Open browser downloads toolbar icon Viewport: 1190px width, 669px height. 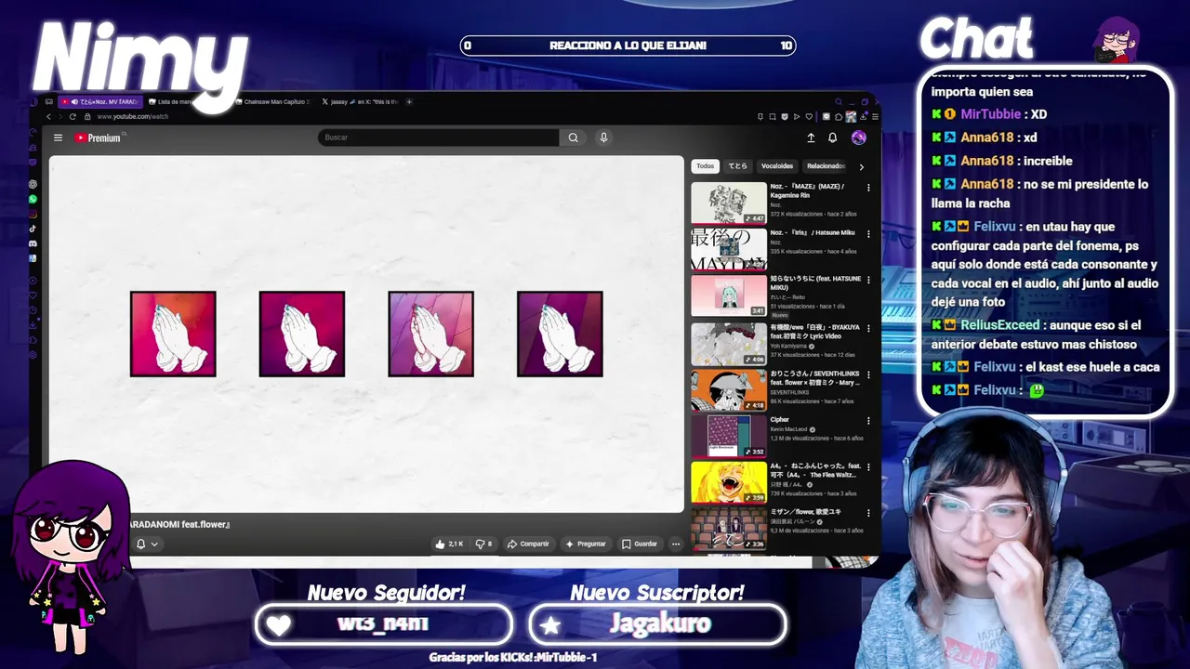coord(864,116)
